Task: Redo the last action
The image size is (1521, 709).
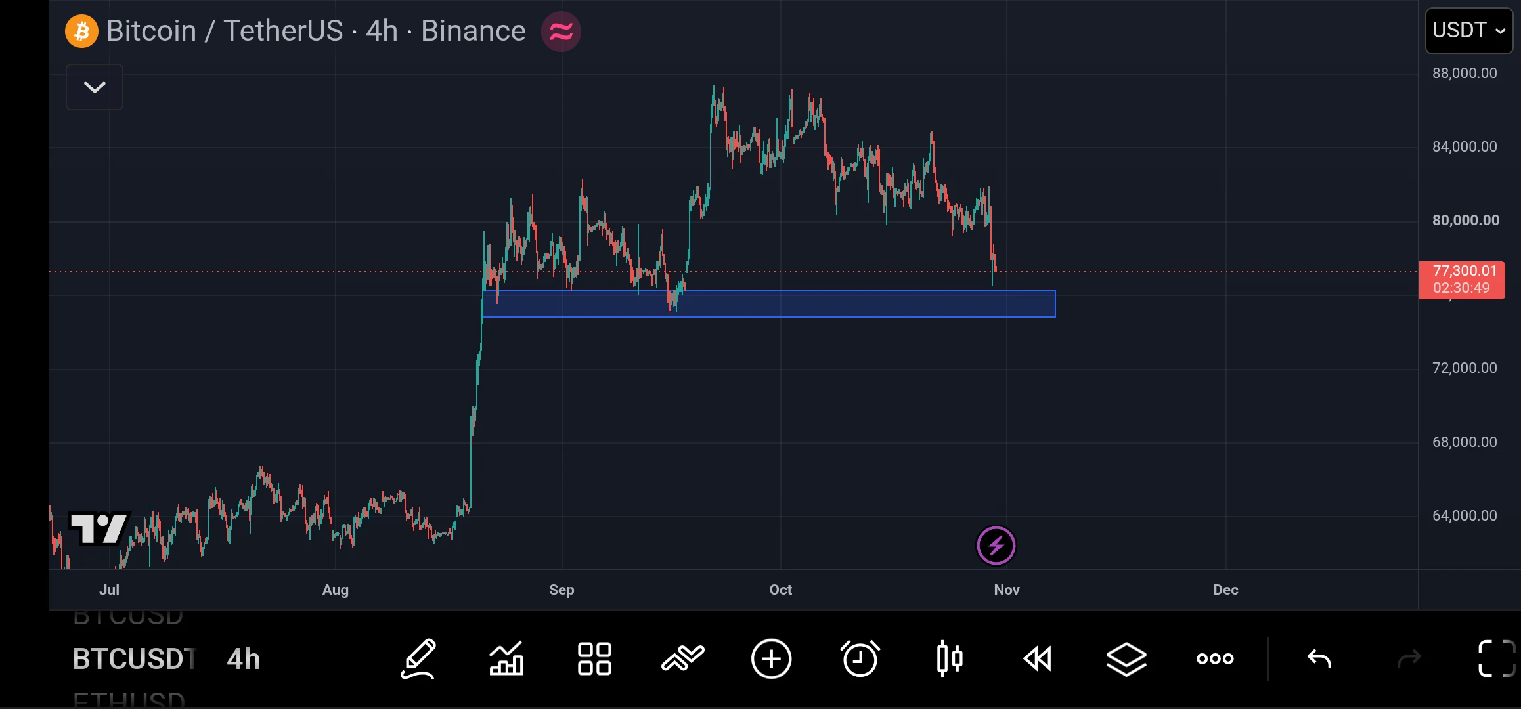Action: click(x=1409, y=658)
